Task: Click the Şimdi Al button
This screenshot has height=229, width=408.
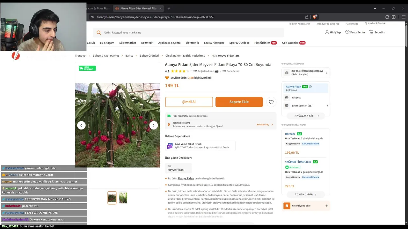Action: click(189, 102)
